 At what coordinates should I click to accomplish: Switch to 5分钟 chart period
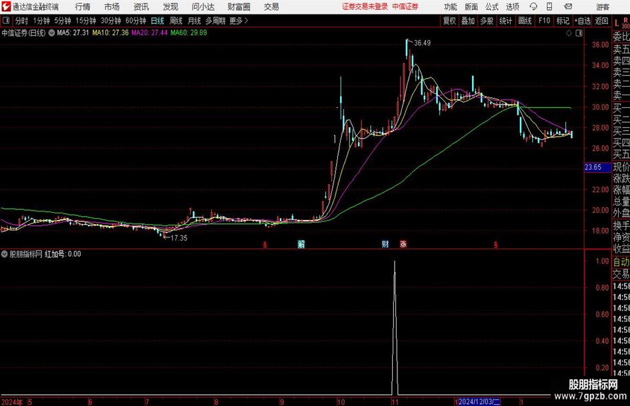tap(63, 21)
